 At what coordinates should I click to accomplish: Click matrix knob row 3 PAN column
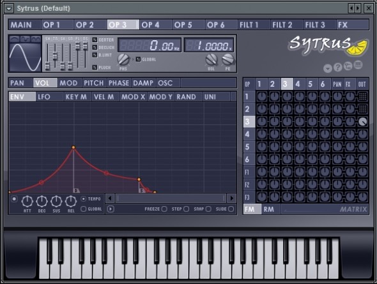[337, 122]
